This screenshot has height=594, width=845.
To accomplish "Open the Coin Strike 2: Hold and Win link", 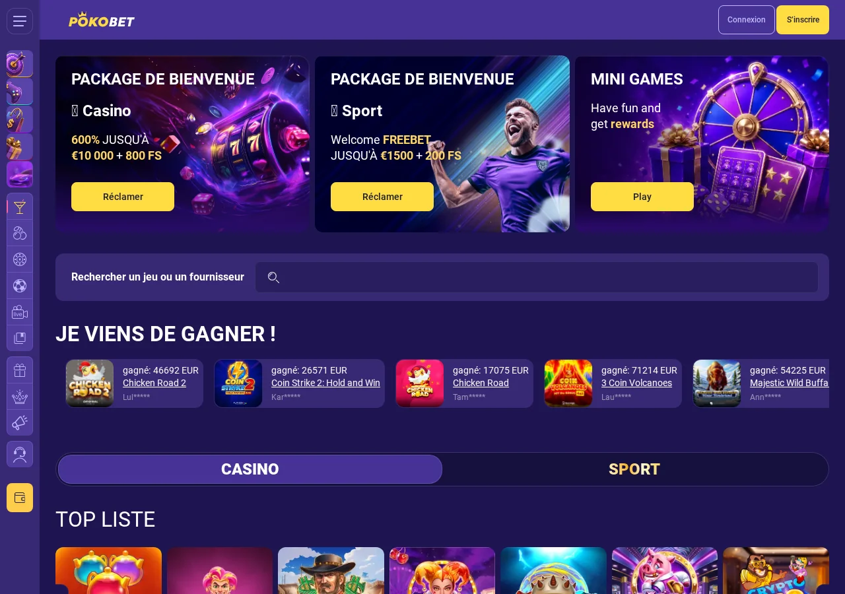I will pos(325,383).
